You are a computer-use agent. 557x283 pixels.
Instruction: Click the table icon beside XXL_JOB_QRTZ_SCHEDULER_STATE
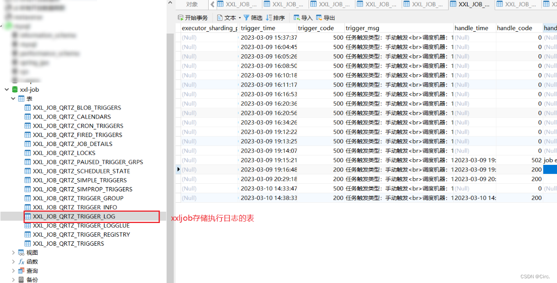click(28, 172)
